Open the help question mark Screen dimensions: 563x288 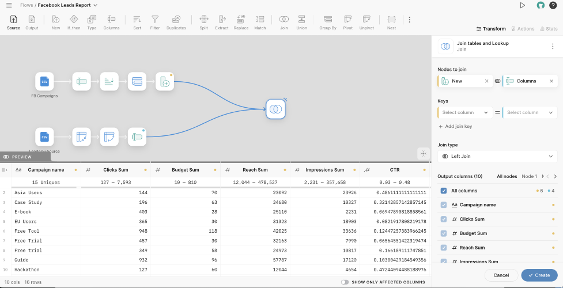click(553, 5)
